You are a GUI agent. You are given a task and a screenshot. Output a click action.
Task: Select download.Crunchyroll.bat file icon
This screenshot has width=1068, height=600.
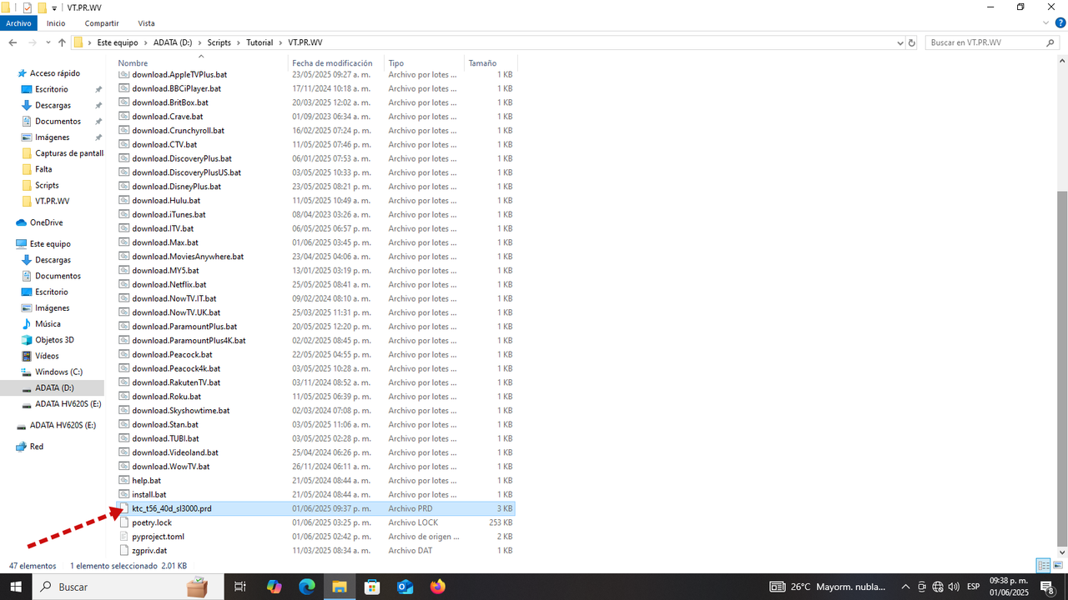[123, 130]
